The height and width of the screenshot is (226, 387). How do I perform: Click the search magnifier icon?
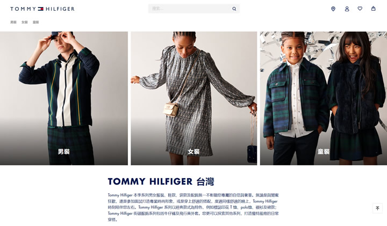234,9
